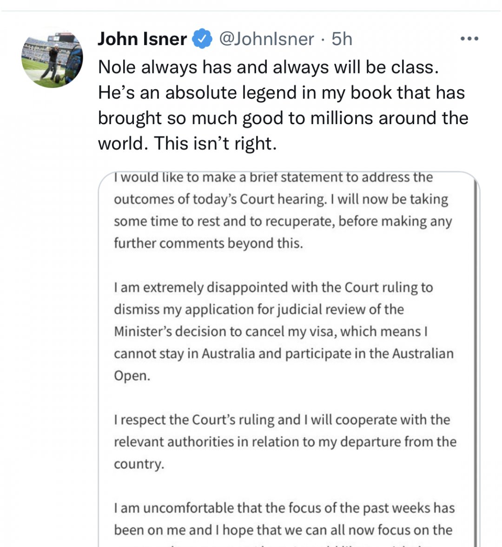502x547 pixels.
Task: Click the image line 'I would like to make a brief statement'
Action: (x=273, y=178)
